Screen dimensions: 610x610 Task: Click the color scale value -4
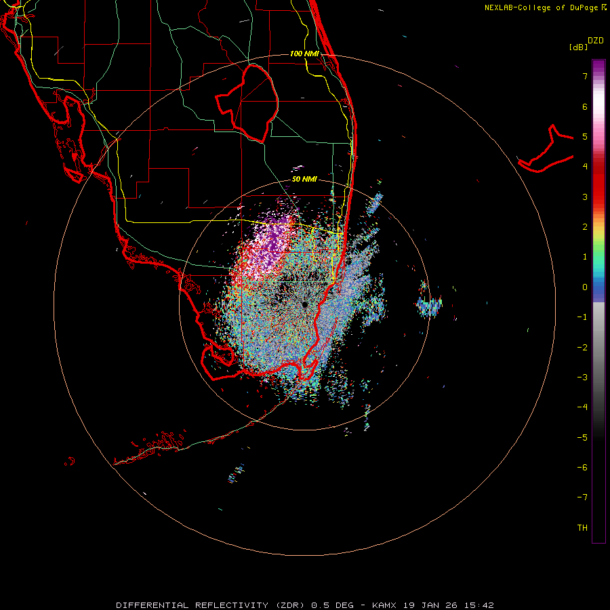coord(582,407)
